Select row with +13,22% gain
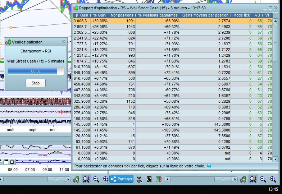 click(173, 50)
